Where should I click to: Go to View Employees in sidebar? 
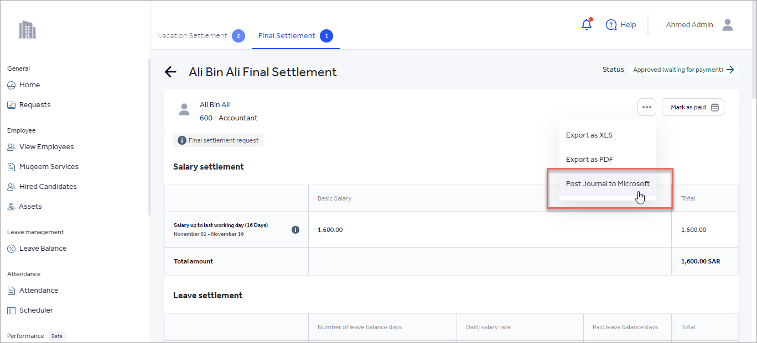(x=46, y=147)
